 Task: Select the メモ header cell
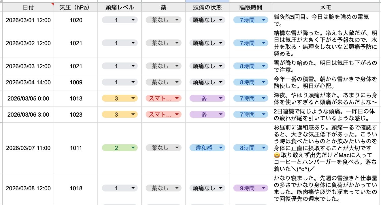(326, 7)
